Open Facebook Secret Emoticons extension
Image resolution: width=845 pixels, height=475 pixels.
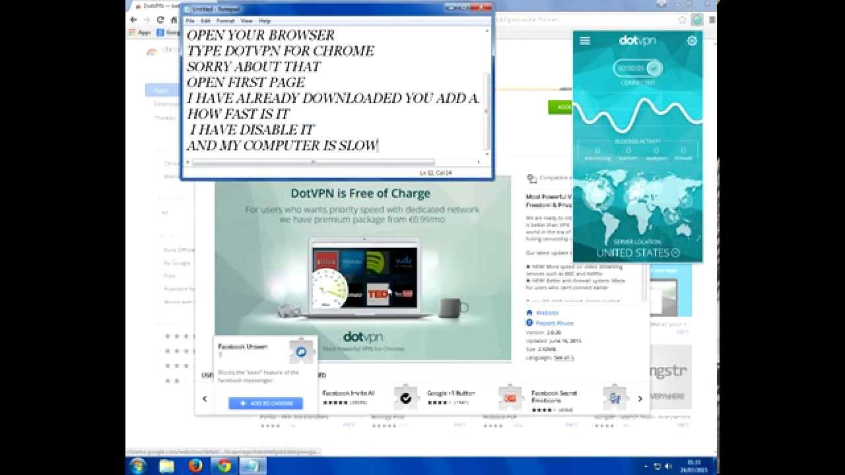(x=554, y=396)
